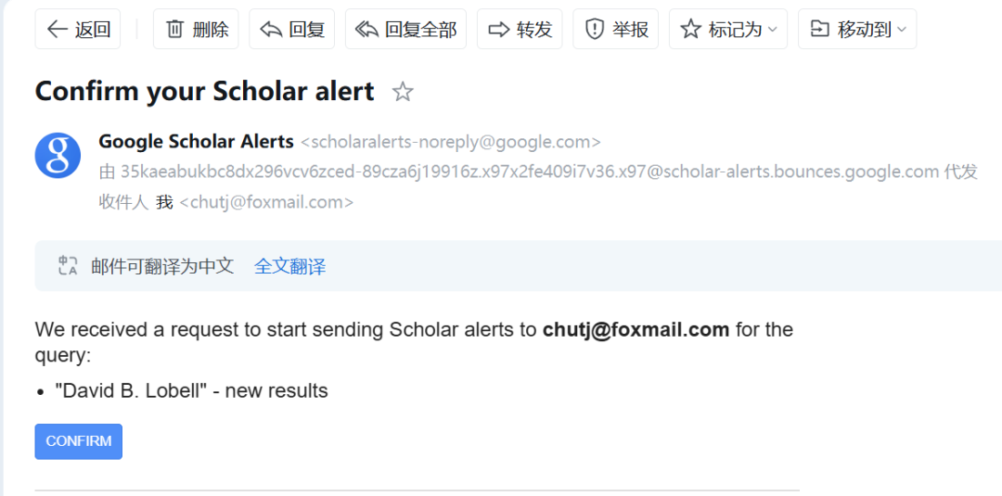This screenshot has width=1002, height=496.
Task: Click the reply arrow icon
Action: pos(271,30)
